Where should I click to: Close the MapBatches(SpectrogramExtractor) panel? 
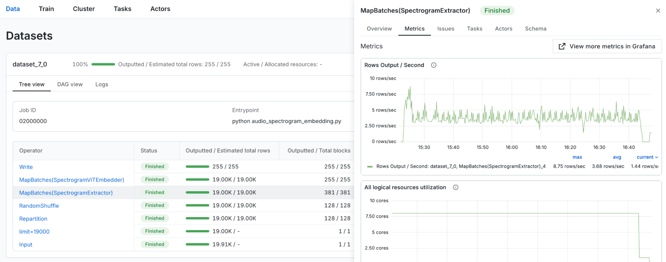[x=658, y=11]
